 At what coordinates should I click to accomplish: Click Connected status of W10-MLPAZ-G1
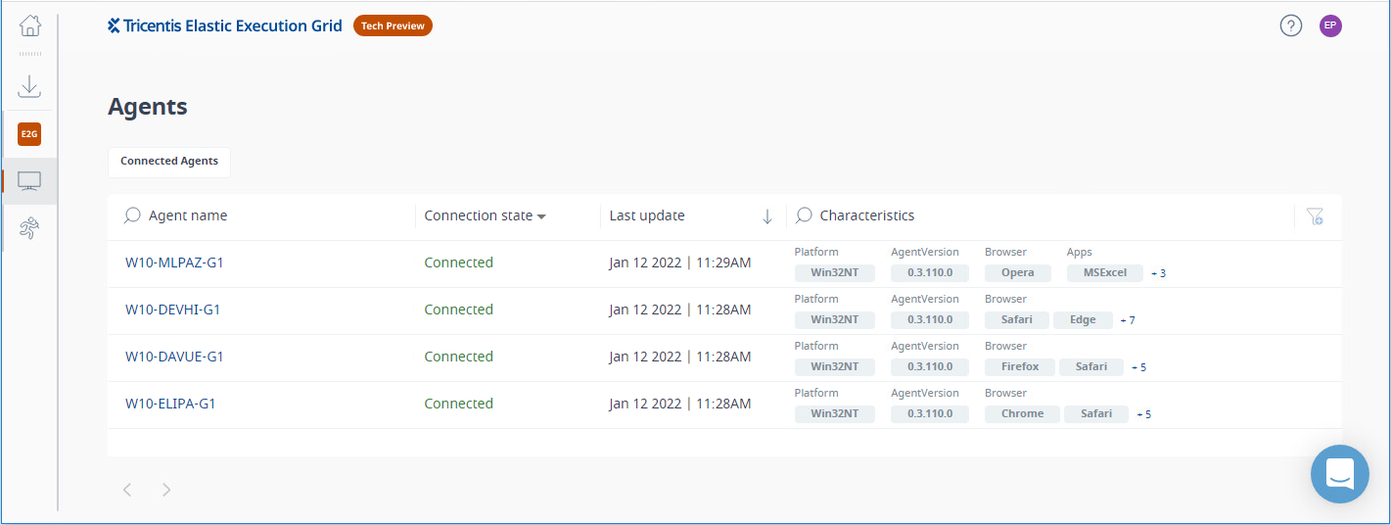458,262
